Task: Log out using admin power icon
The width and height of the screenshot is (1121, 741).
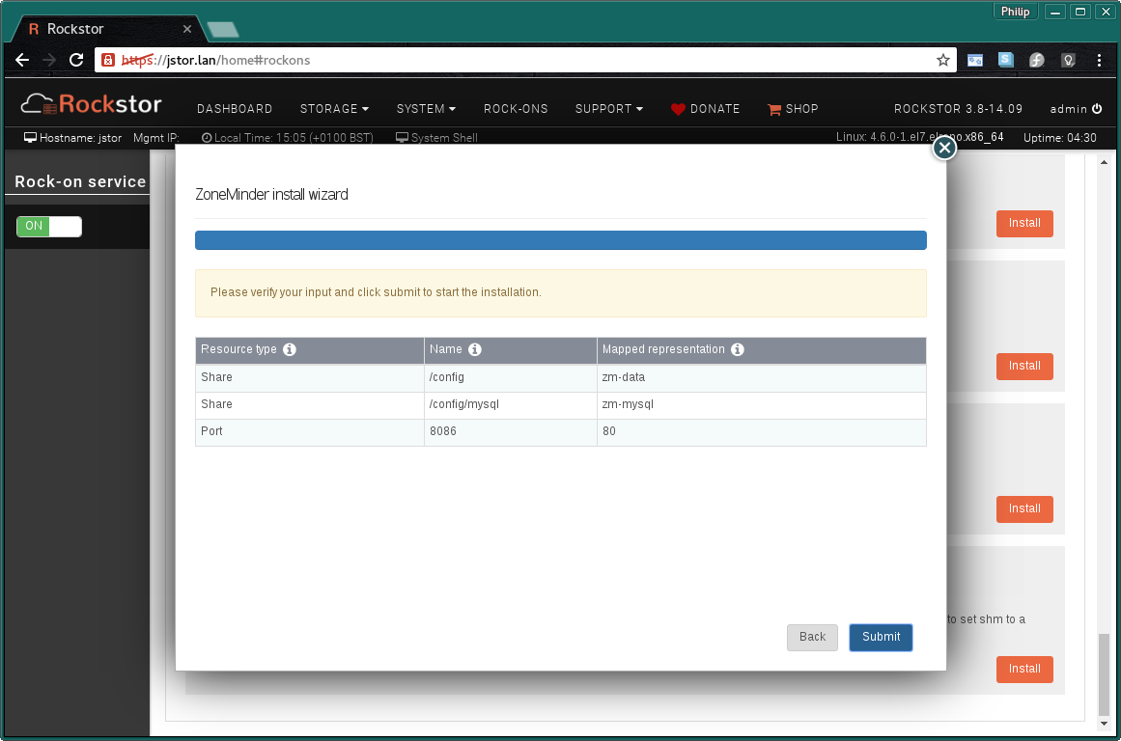Action: click(x=1097, y=109)
